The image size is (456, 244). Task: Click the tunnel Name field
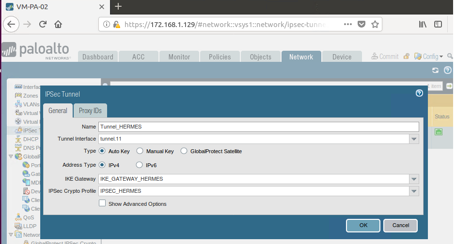(259, 127)
